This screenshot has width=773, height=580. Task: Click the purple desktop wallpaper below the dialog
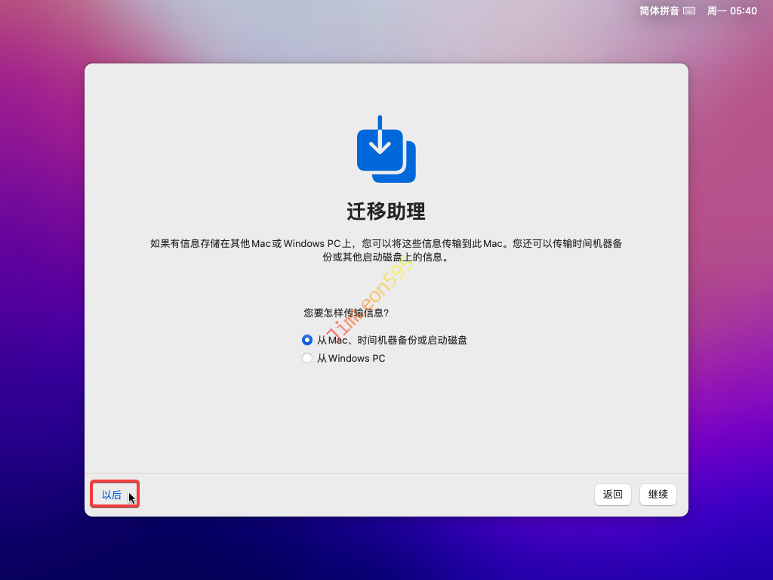tap(386, 548)
